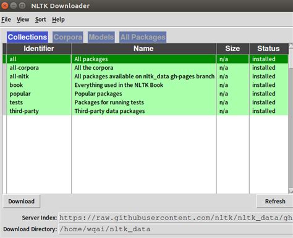
Task: Switch to the Models tab
Action: pos(101,37)
